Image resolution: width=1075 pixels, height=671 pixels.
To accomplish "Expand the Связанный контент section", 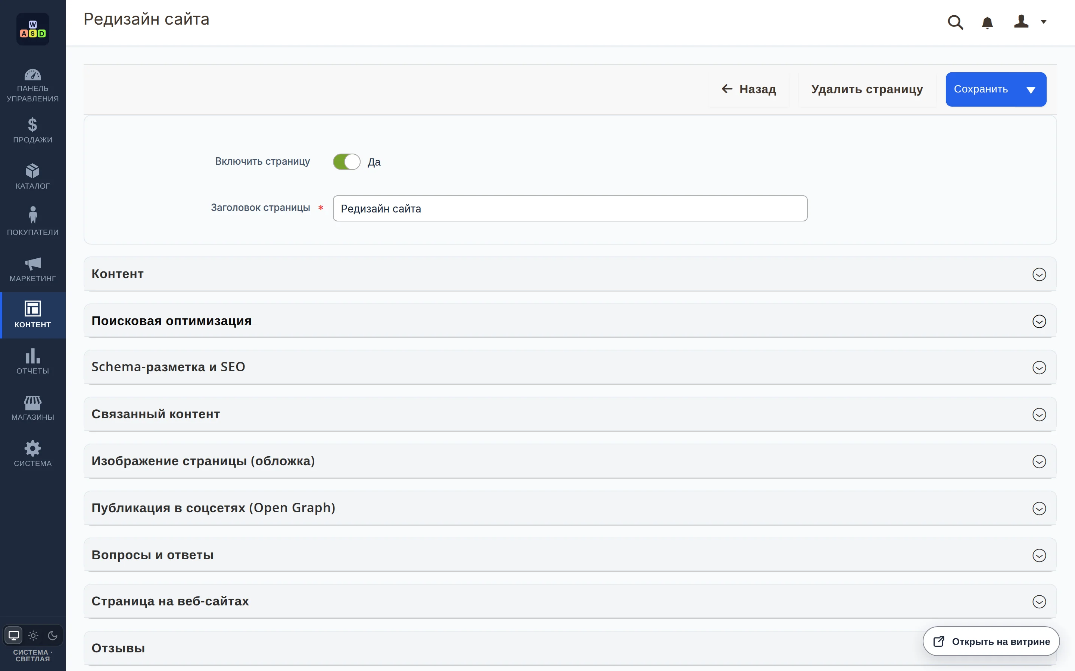I will coord(570,415).
